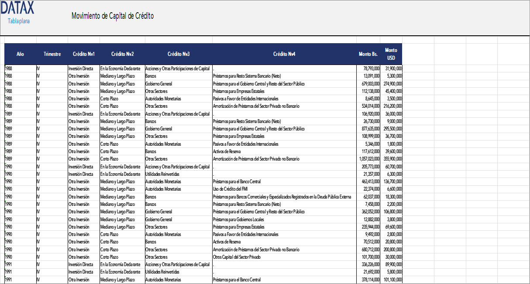
Task: Select the 13,091,000 Monto Bs. cell
Action: pyautogui.click(x=368, y=76)
